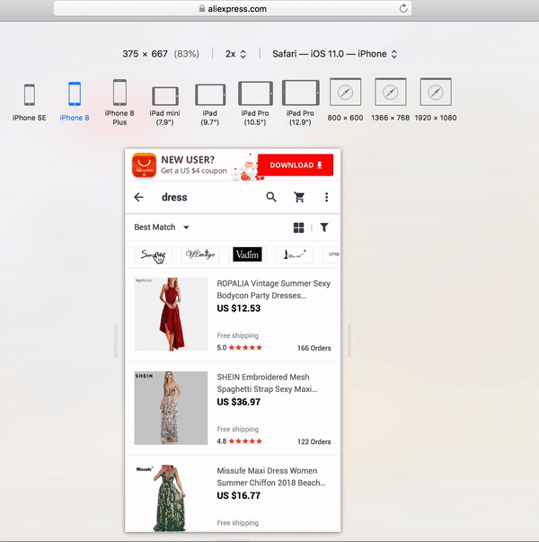Open the SHEIN floral maxi dress image
Viewport: 539px width, 542px height.
coord(171,408)
